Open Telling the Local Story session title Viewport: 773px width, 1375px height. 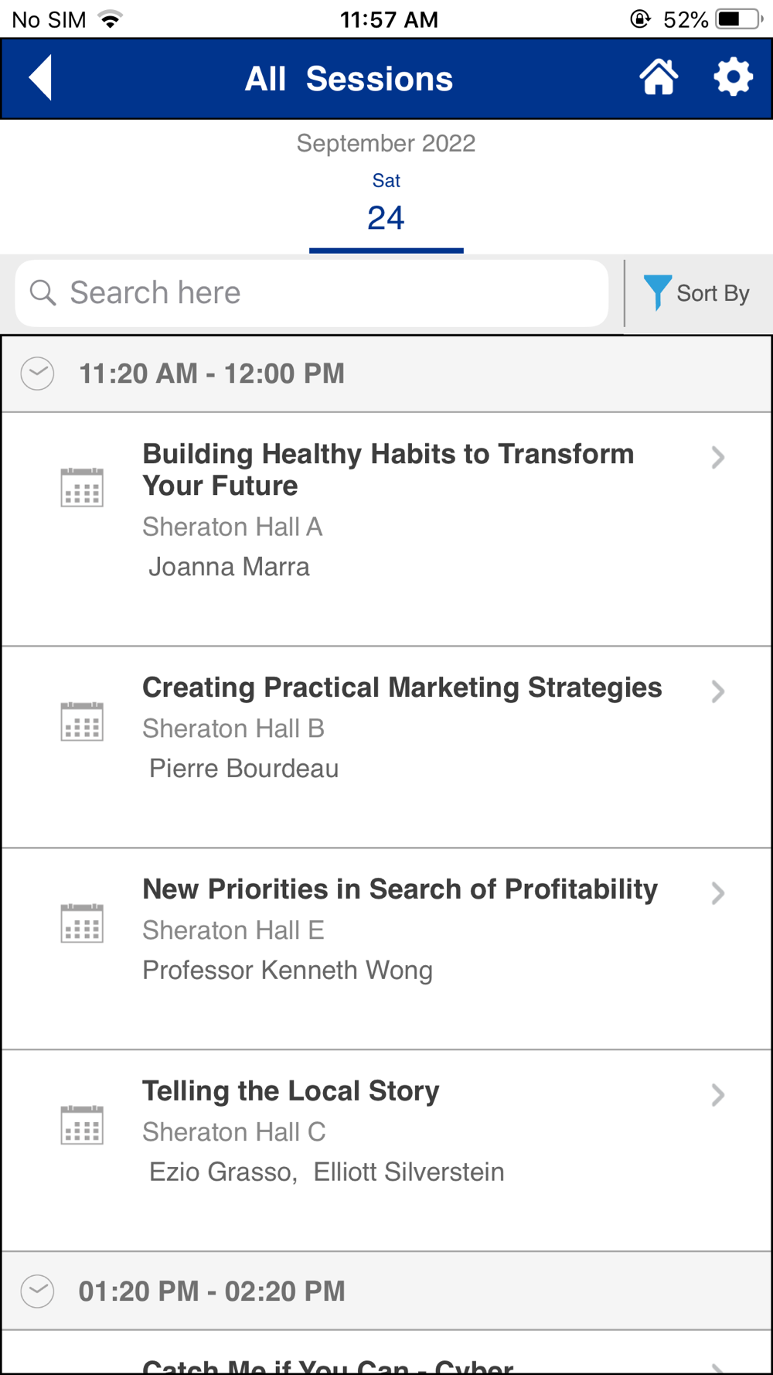[x=291, y=1091]
